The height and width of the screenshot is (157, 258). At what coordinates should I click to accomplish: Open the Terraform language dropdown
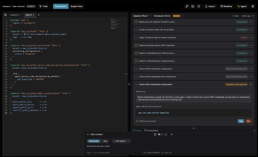(121, 141)
